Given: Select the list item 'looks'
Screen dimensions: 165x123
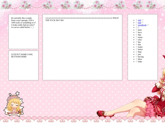Looking at the screenshot, I should click(140, 47).
